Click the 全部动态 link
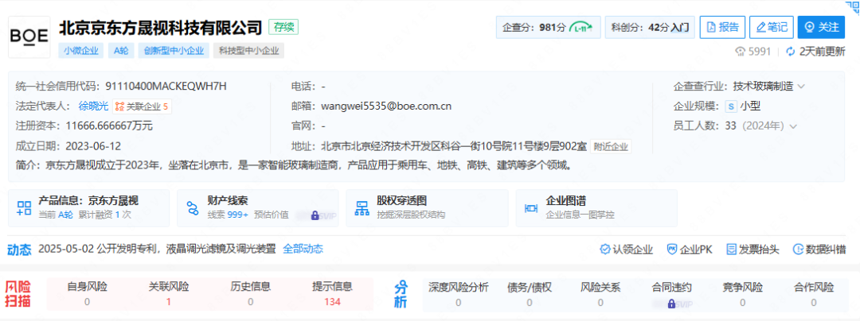The image size is (860, 321). tap(303, 249)
